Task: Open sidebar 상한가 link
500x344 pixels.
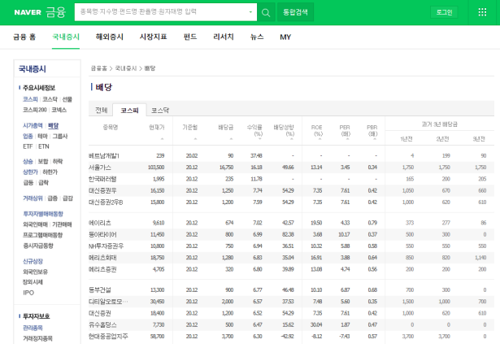Action: tap(30, 172)
